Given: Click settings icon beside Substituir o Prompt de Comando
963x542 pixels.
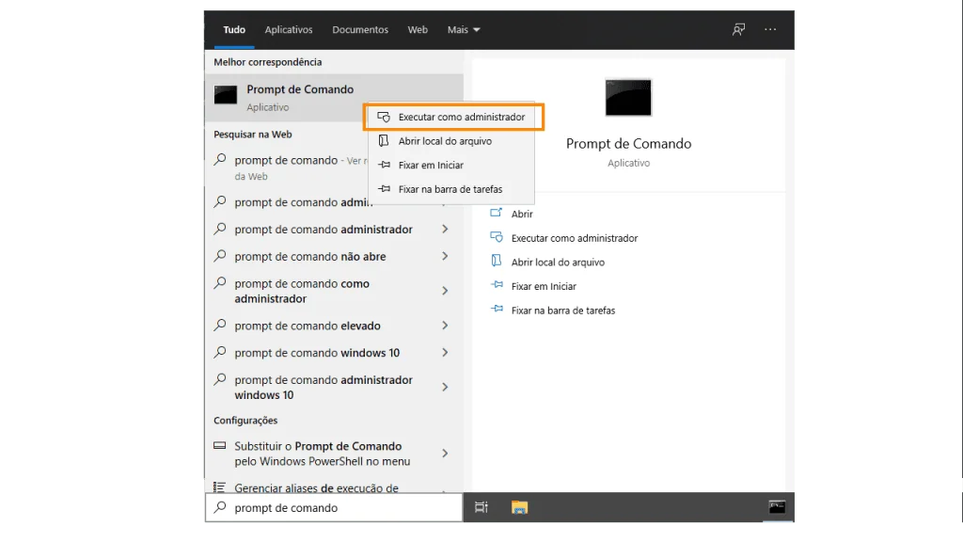Looking at the screenshot, I should [x=219, y=445].
